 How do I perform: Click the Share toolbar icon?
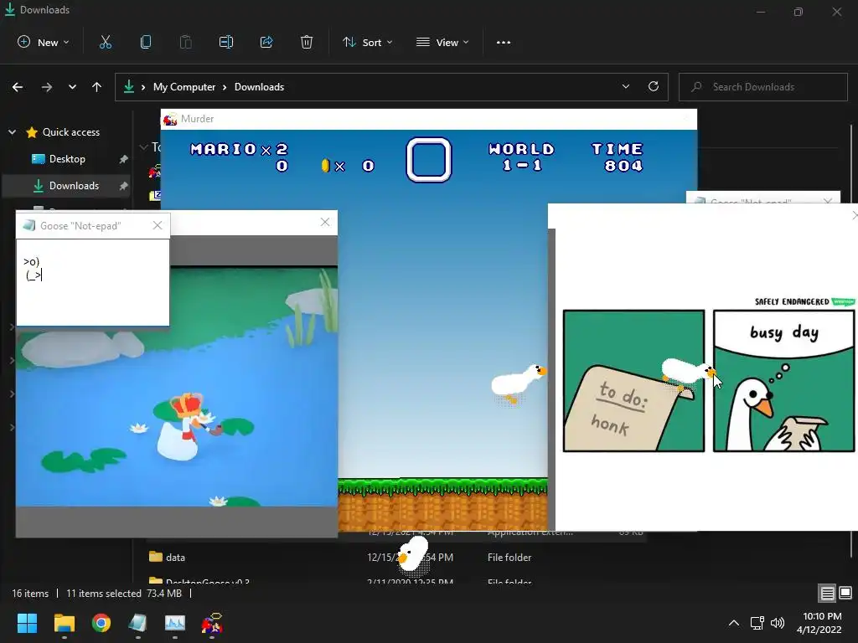click(266, 42)
